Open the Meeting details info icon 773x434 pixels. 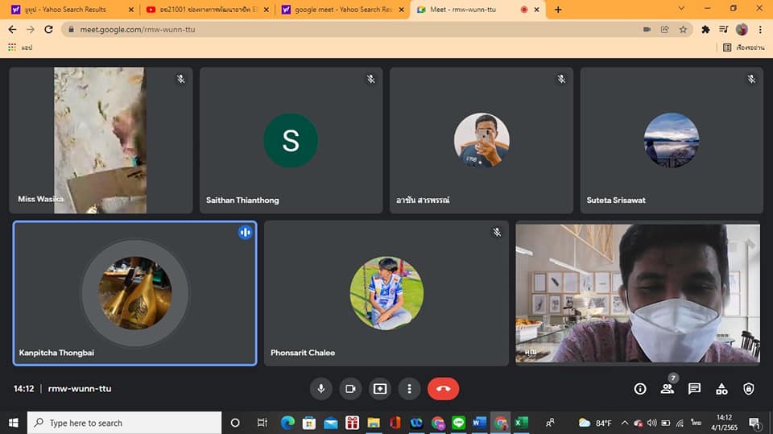tap(640, 389)
